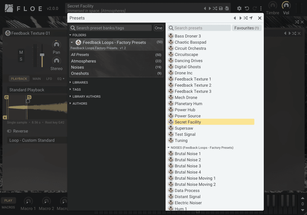Open the Standard Playback mode dropdown
This screenshot has height=215, width=307.
click(37, 90)
